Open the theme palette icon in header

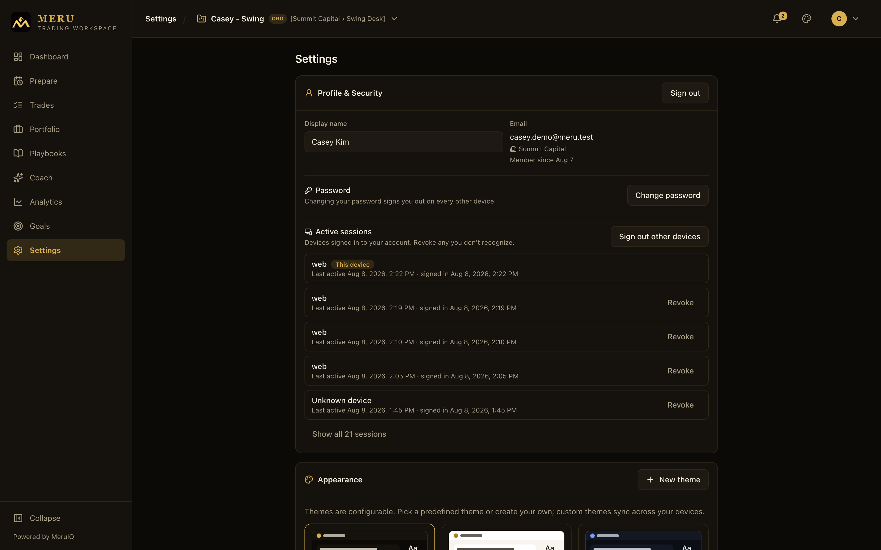(807, 18)
